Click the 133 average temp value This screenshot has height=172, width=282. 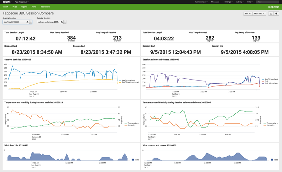(x=256, y=38)
